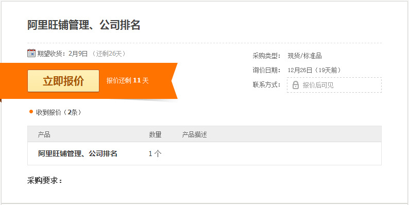
Task: Click the 还剩26天 remaining days text
Action: point(109,54)
